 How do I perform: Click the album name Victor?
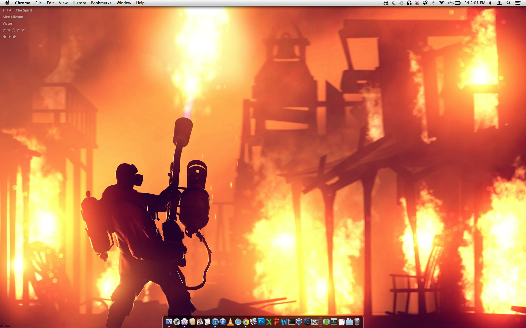tap(7, 23)
